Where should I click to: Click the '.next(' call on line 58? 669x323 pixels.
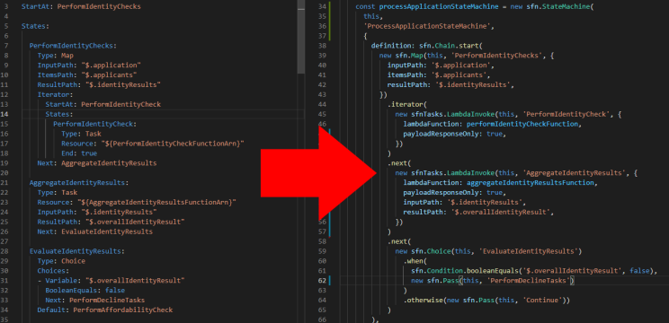[399, 241]
